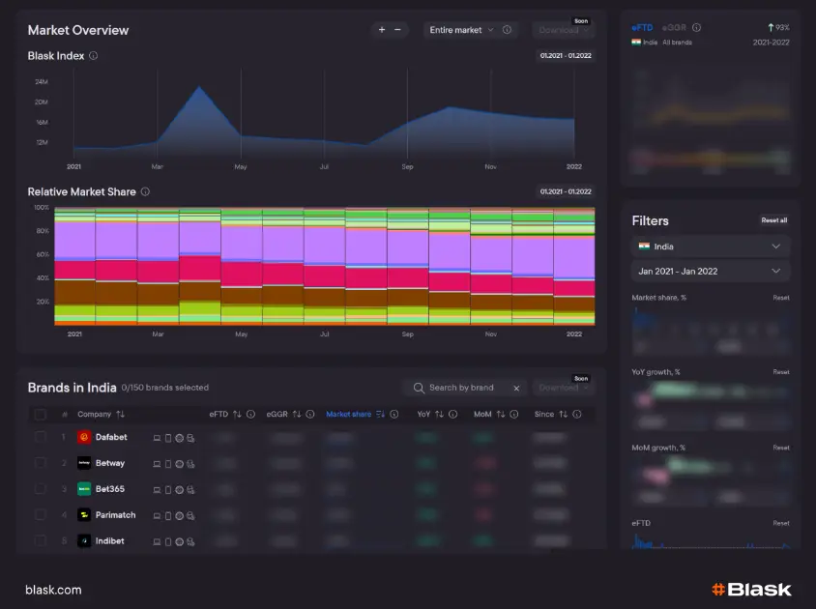Click the plus zoom-in icon in Market Overview
816x609 pixels.
[x=382, y=30]
